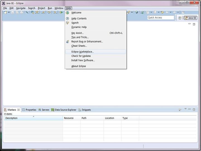Choose About Eclipse menu entry
201x151 pixels.
(96, 66)
